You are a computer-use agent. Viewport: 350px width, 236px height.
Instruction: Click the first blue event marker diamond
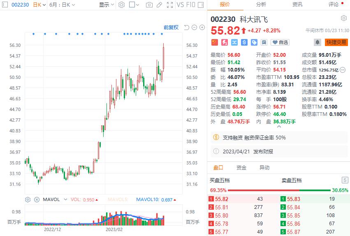point(33,34)
